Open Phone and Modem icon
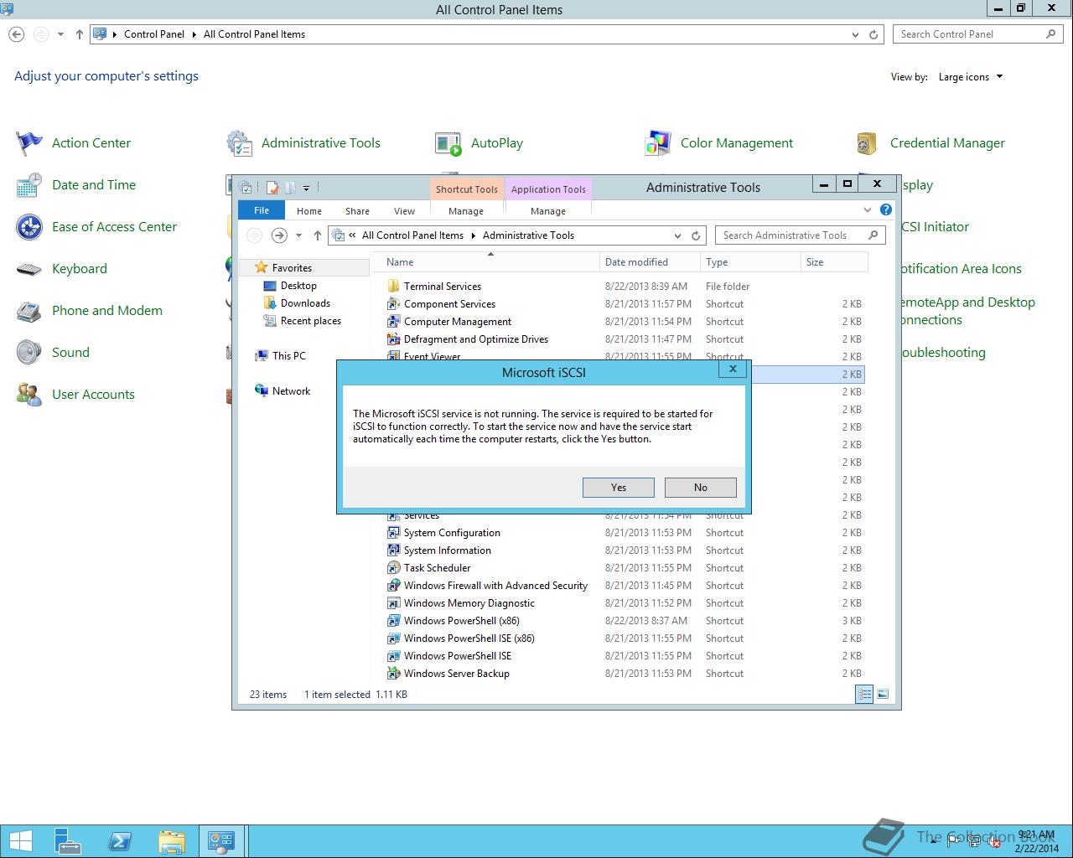Viewport: 1073px width, 858px height. click(x=29, y=311)
